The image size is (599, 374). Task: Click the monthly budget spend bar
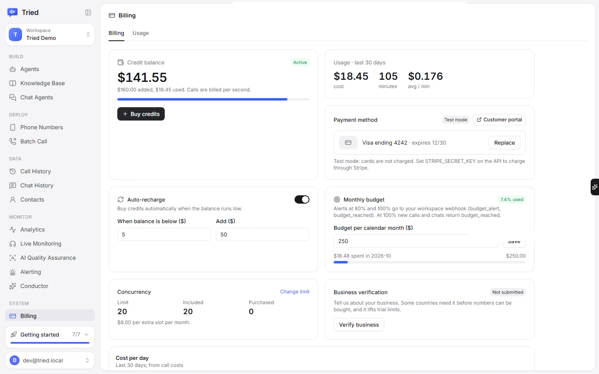click(x=430, y=262)
